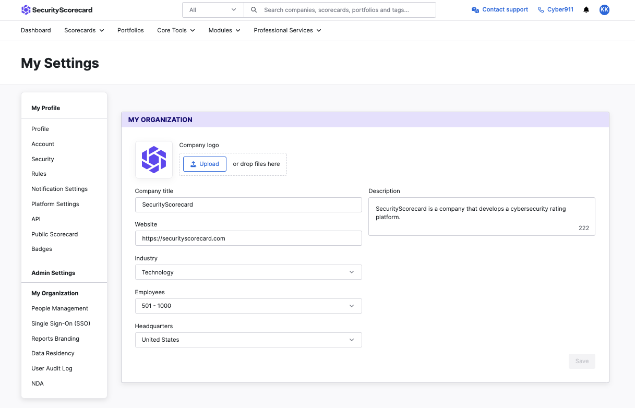The height and width of the screenshot is (408, 635).
Task: Open the Headquarters country dropdown
Action: [248, 340]
